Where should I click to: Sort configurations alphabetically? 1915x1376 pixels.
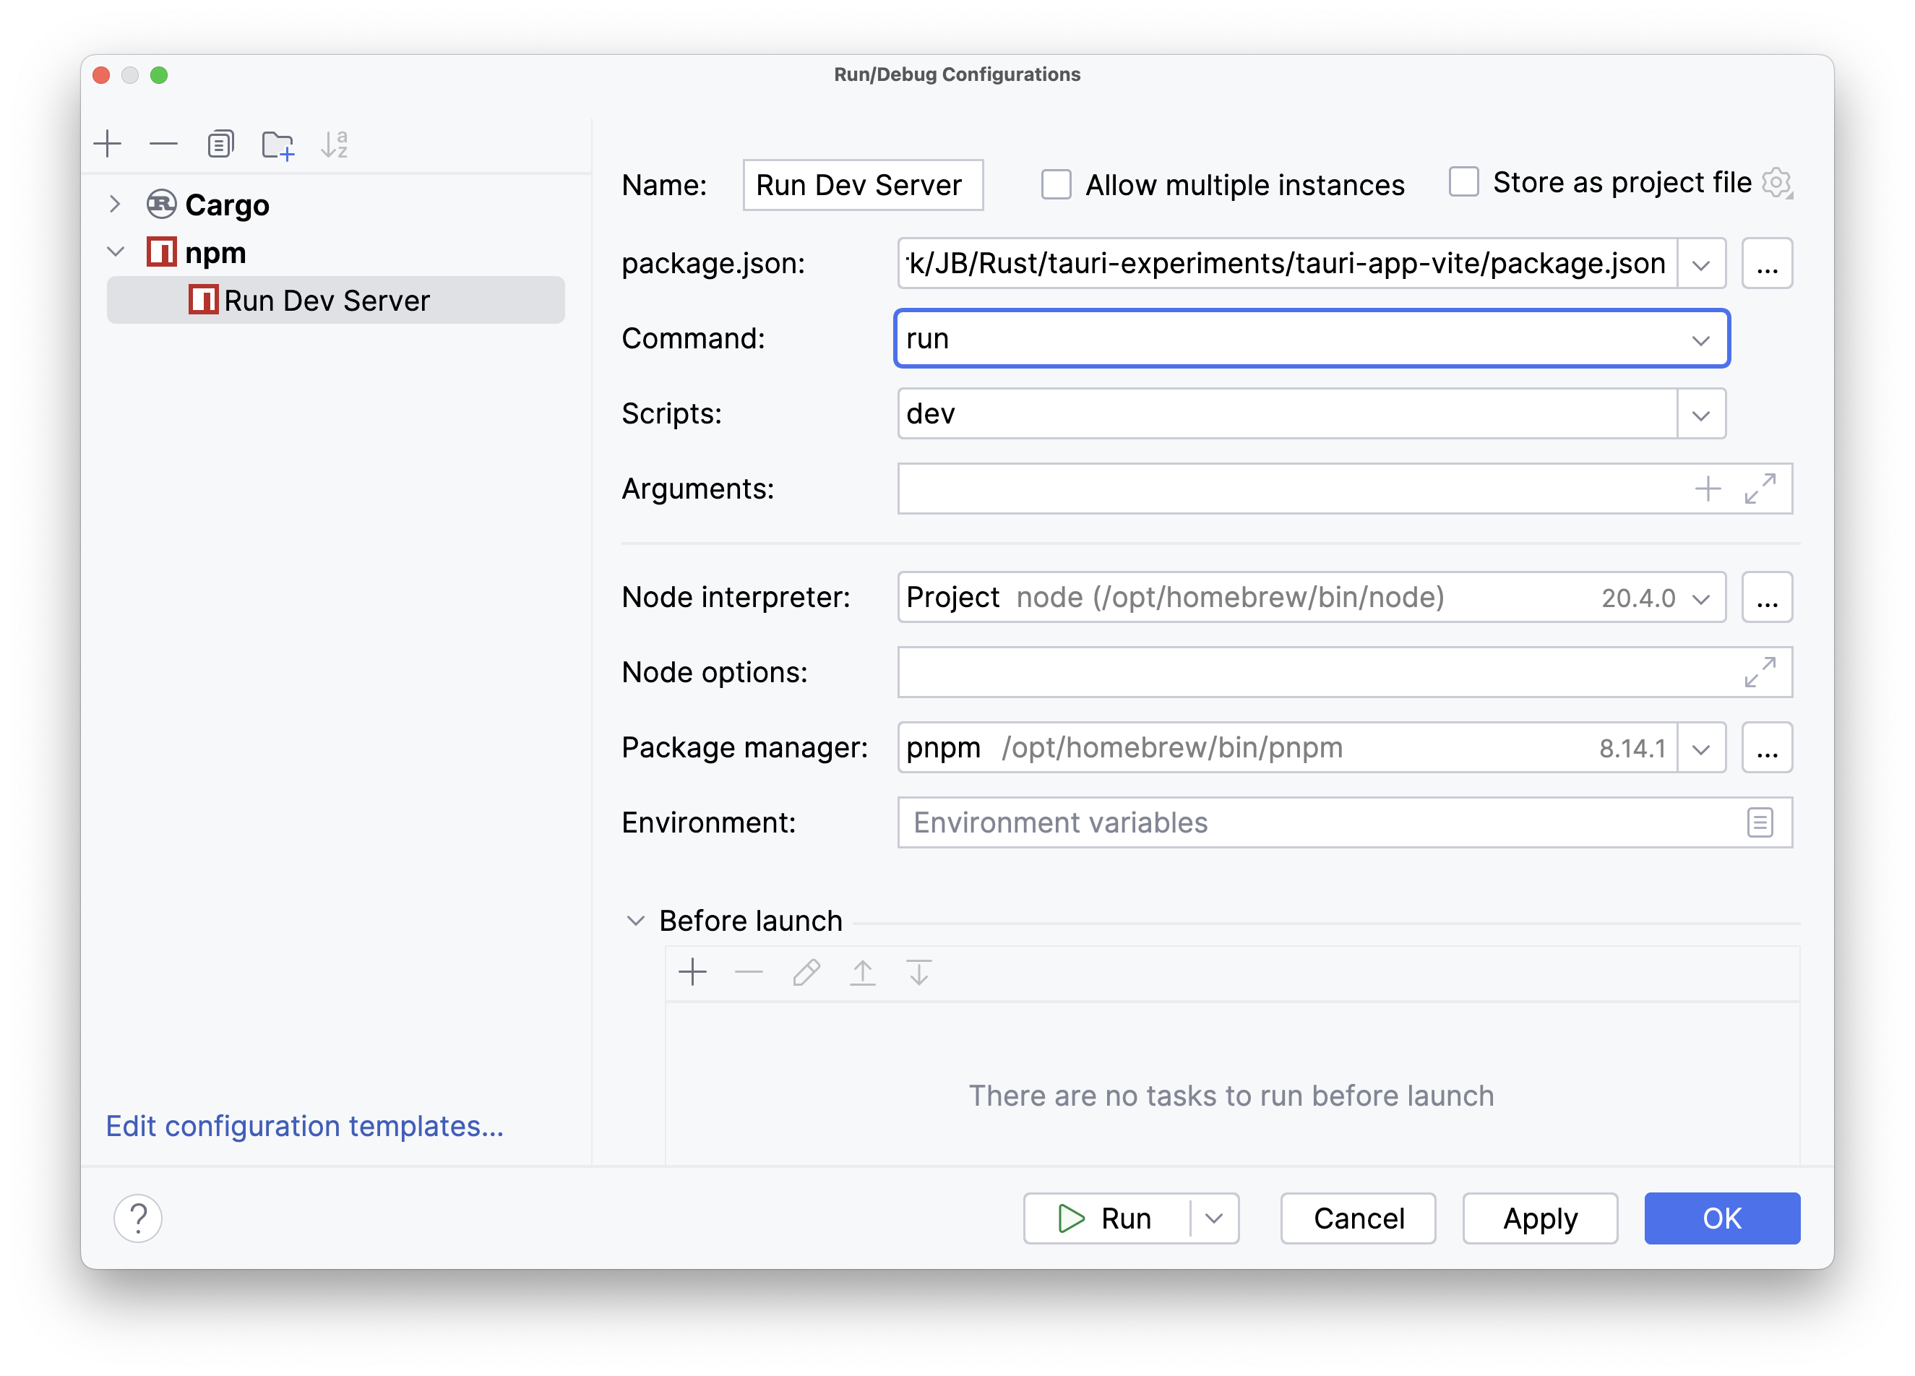pyautogui.click(x=335, y=144)
